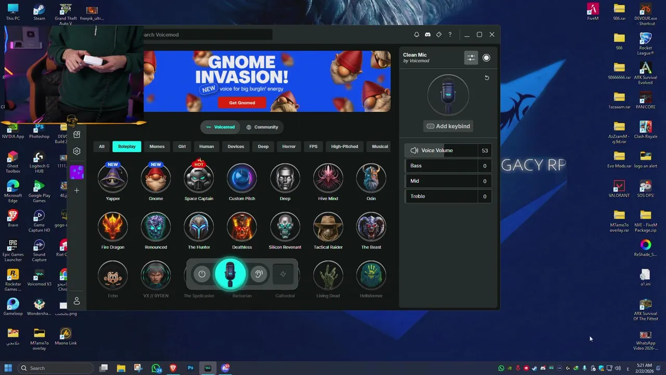Choose The Hunter voice
666x375 pixels.
click(199, 227)
